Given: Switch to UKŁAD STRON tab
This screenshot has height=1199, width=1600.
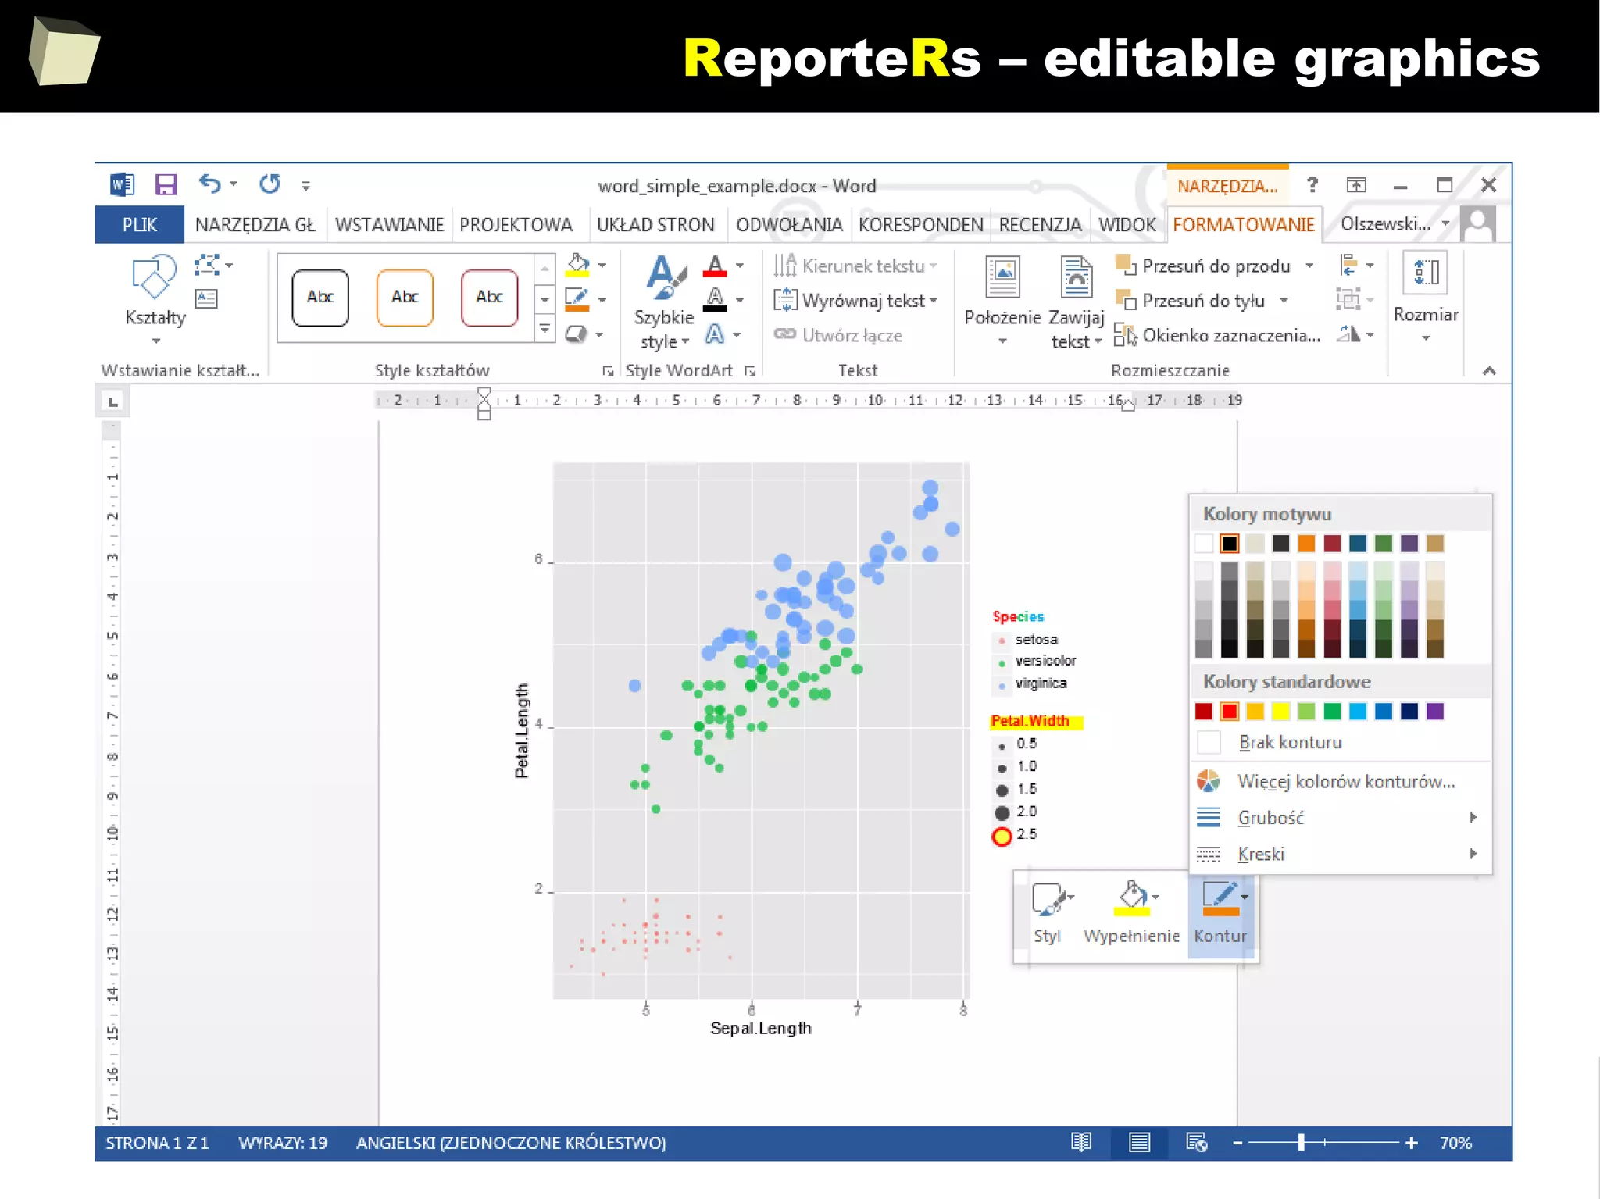Looking at the screenshot, I should [655, 225].
